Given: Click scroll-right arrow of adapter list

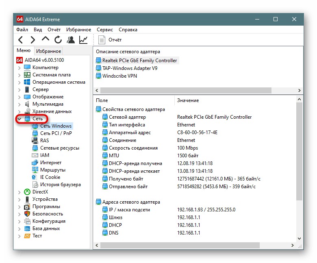Looking at the screenshot, I should coord(300,90).
